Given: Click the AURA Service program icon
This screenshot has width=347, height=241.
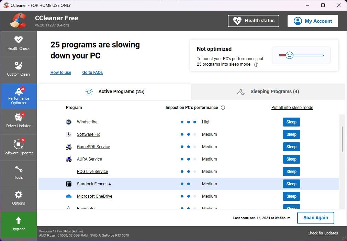Looking at the screenshot, I should click(x=69, y=159).
